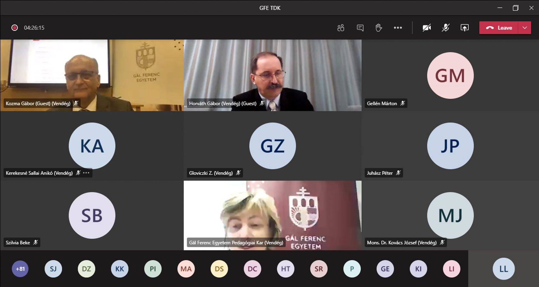The height and width of the screenshot is (287, 539).
Task: Show the +81 overflow participants
Action: click(x=20, y=269)
